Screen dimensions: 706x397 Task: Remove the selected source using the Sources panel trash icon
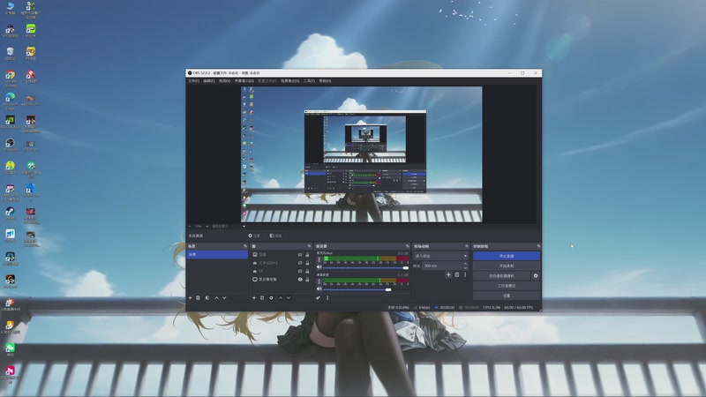point(262,297)
